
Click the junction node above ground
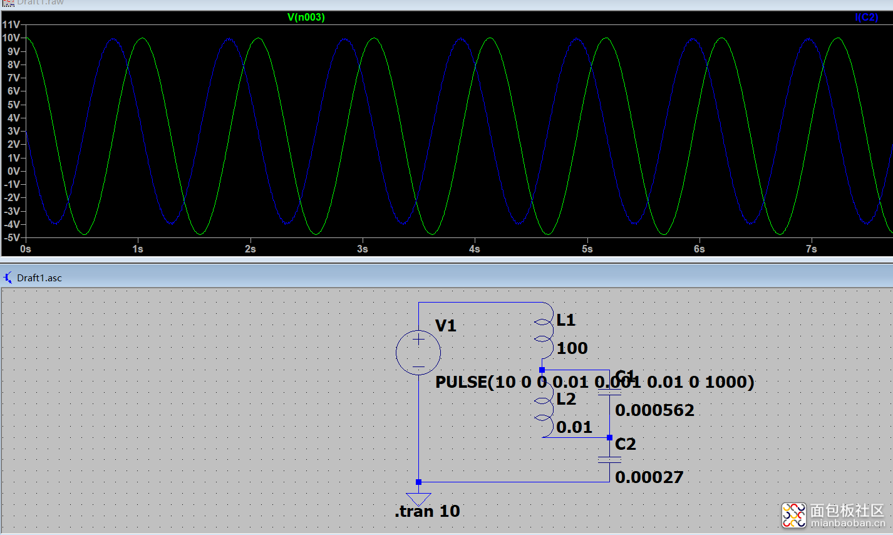[418, 482]
